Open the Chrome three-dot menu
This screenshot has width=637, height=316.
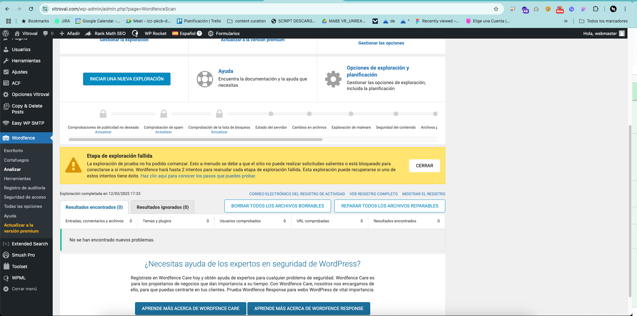(x=625, y=9)
